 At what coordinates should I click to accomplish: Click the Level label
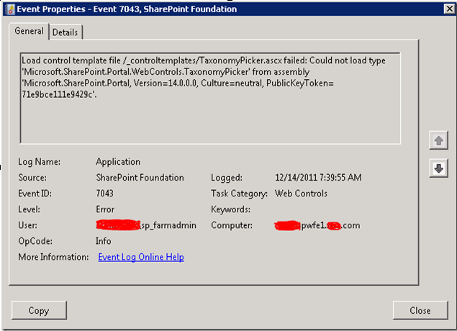tap(29, 209)
